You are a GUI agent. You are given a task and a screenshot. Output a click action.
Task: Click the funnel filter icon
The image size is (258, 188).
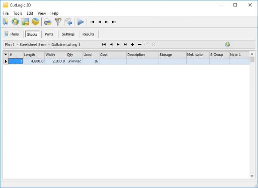coord(58,22)
